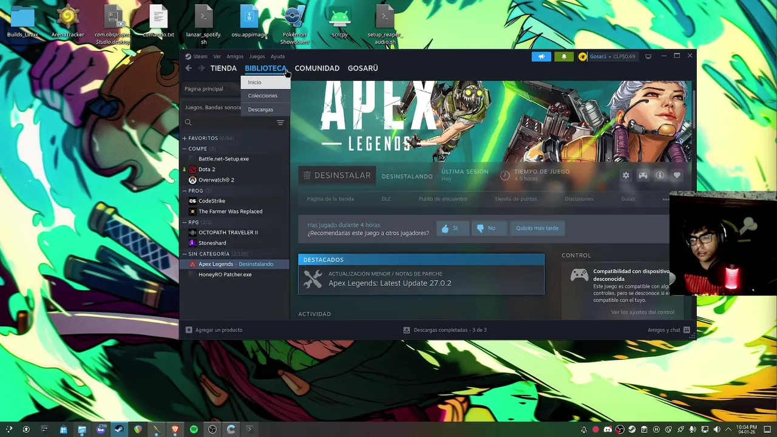Select the BIBLIOTECA tab
Image resolution: width=777 pixels, height=437 pixels.
click(x=265, y=68)
